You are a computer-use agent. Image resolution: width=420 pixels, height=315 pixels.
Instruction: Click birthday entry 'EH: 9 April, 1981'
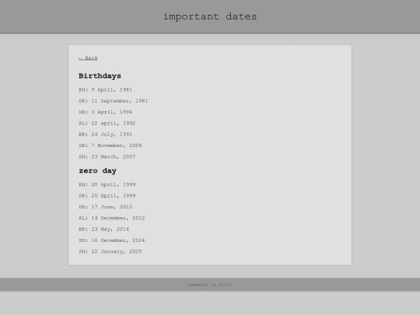(x=106, y=89)
